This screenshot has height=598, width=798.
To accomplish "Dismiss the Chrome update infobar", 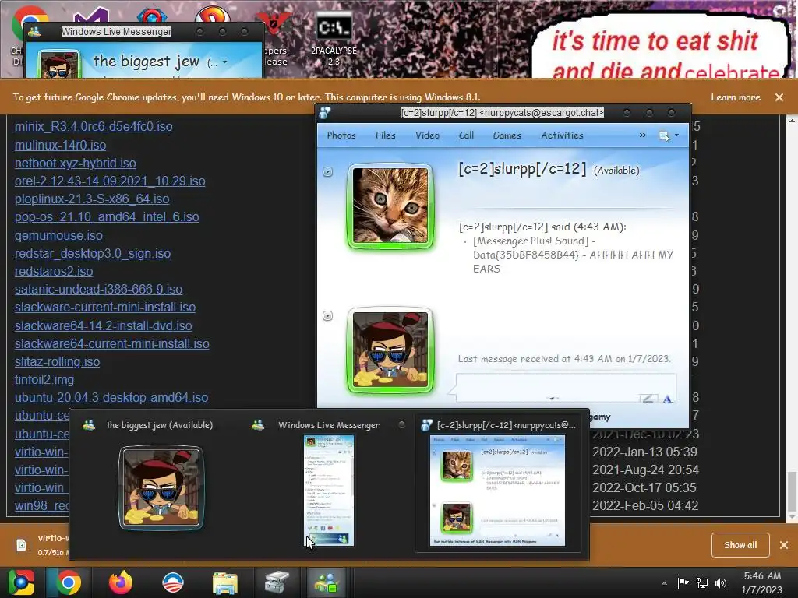I will [779, 97].
